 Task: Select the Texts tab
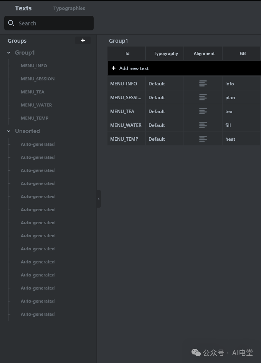coord(23,8)
